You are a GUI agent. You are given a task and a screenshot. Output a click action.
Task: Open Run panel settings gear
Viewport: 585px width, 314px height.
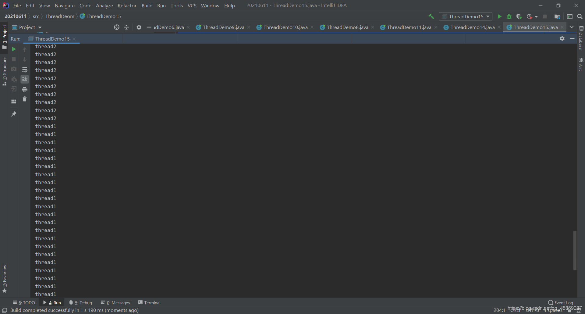coord(562,38)
